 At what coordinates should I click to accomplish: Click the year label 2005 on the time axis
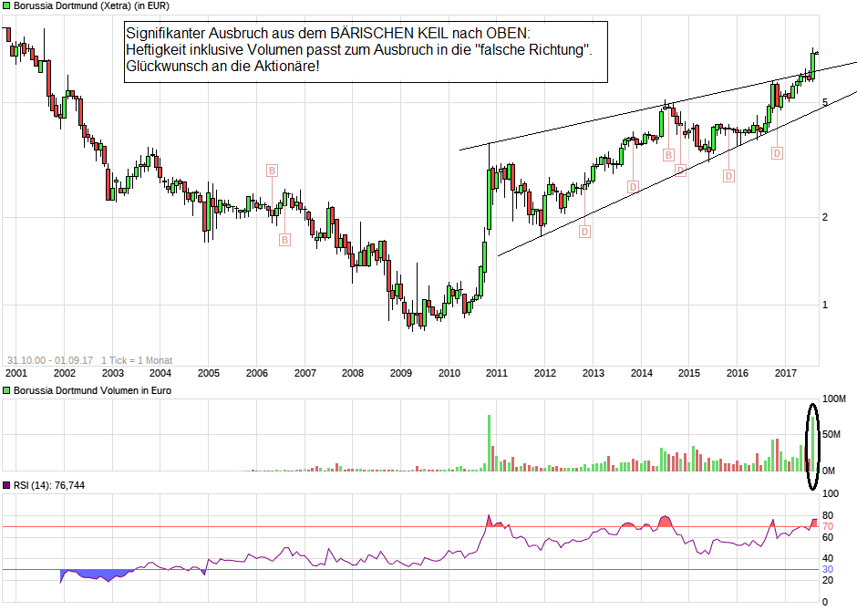tap(208, 373)
